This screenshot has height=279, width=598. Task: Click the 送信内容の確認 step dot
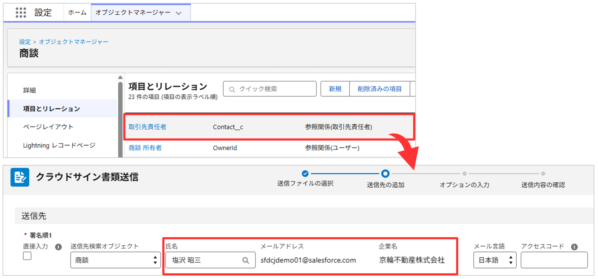tap(543, 173)
